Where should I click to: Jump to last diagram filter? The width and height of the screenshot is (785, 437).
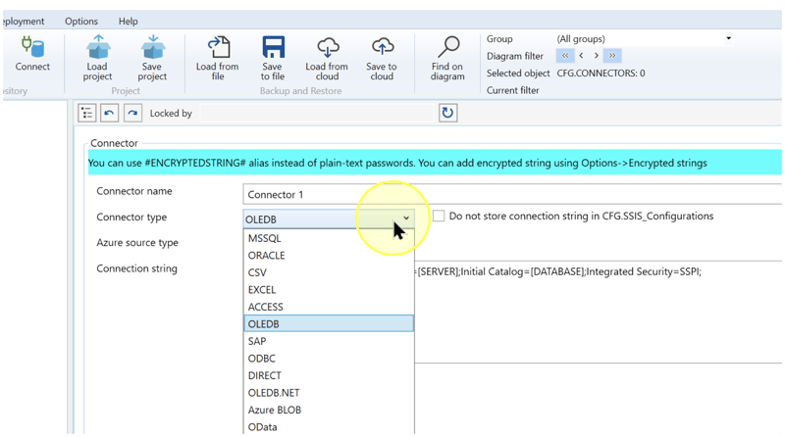(612, 56)
